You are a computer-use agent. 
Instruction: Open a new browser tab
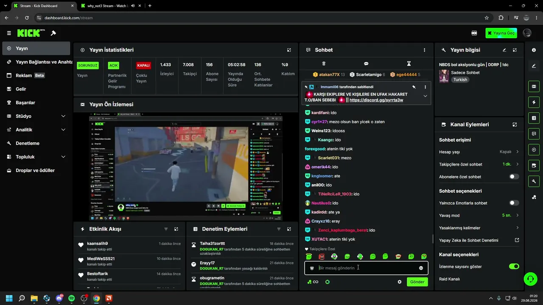[150, 6]
